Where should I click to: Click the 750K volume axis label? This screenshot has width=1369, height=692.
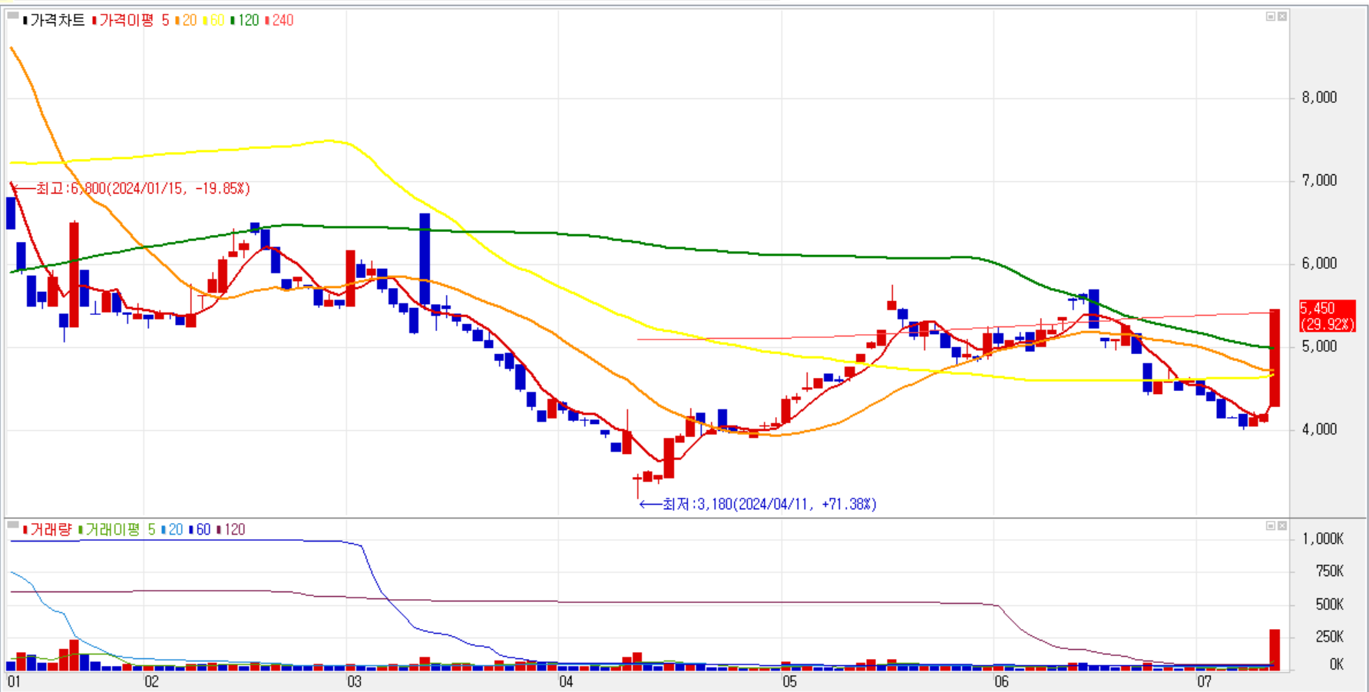(1330, 571)
